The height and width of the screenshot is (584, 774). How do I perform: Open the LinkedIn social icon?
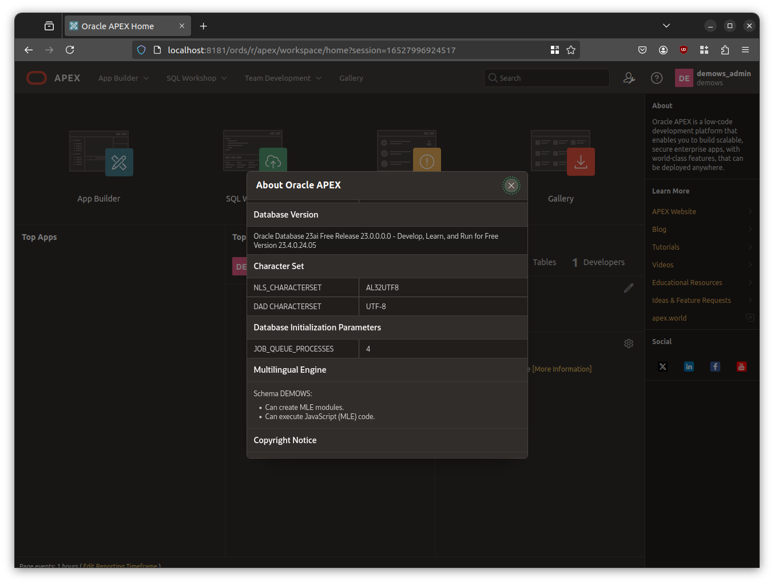pyautogui.click(x=689, y=367)
